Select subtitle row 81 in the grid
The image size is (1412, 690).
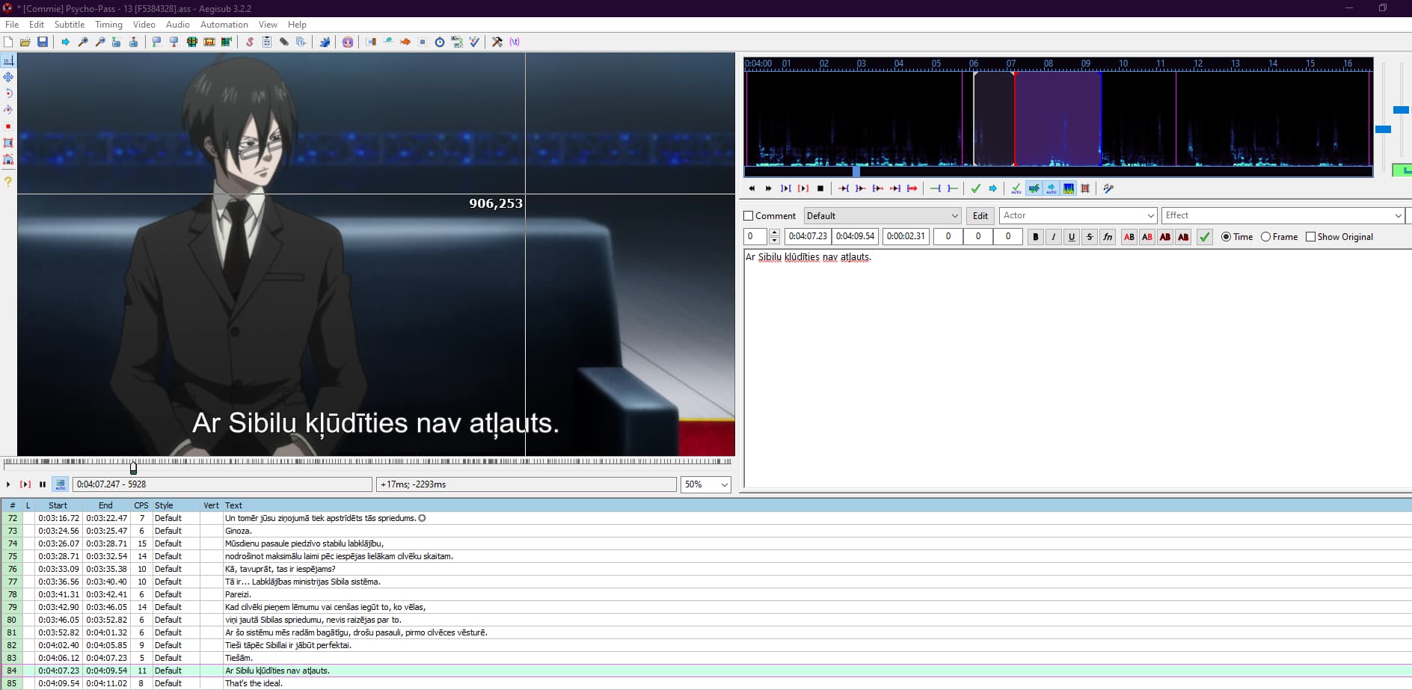[355, 632]
